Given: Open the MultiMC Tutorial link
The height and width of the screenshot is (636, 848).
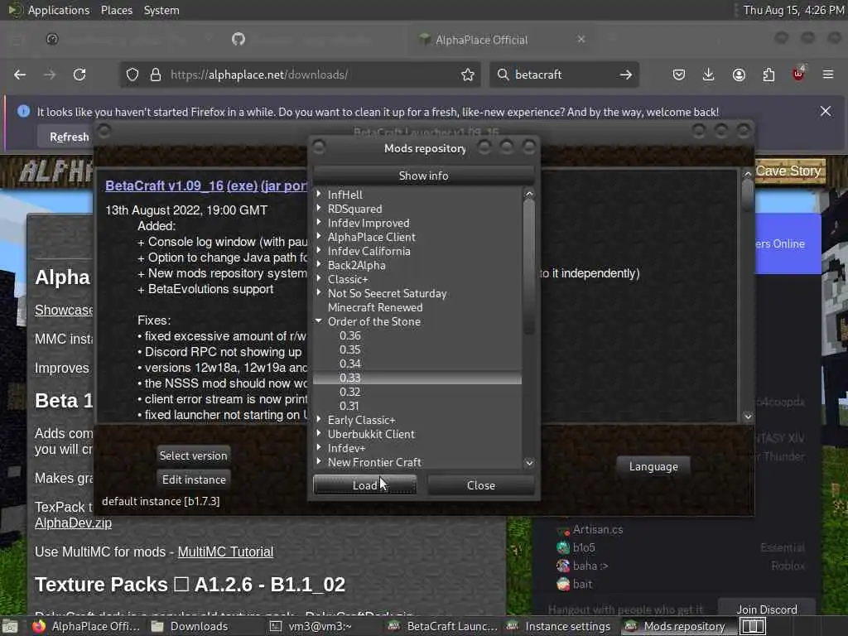Looking at the screenshot, I should 225,552.
